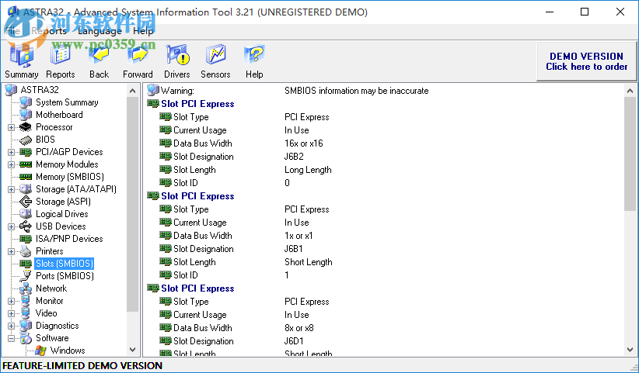The height and width of the screenshot is (373, 639).
Task: Open the Reports toolbar icon
Action: pos(60,57)
